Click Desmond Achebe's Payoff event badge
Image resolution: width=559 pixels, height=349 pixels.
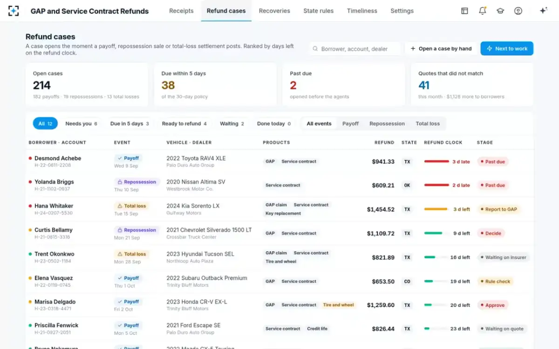pos(128,158)
